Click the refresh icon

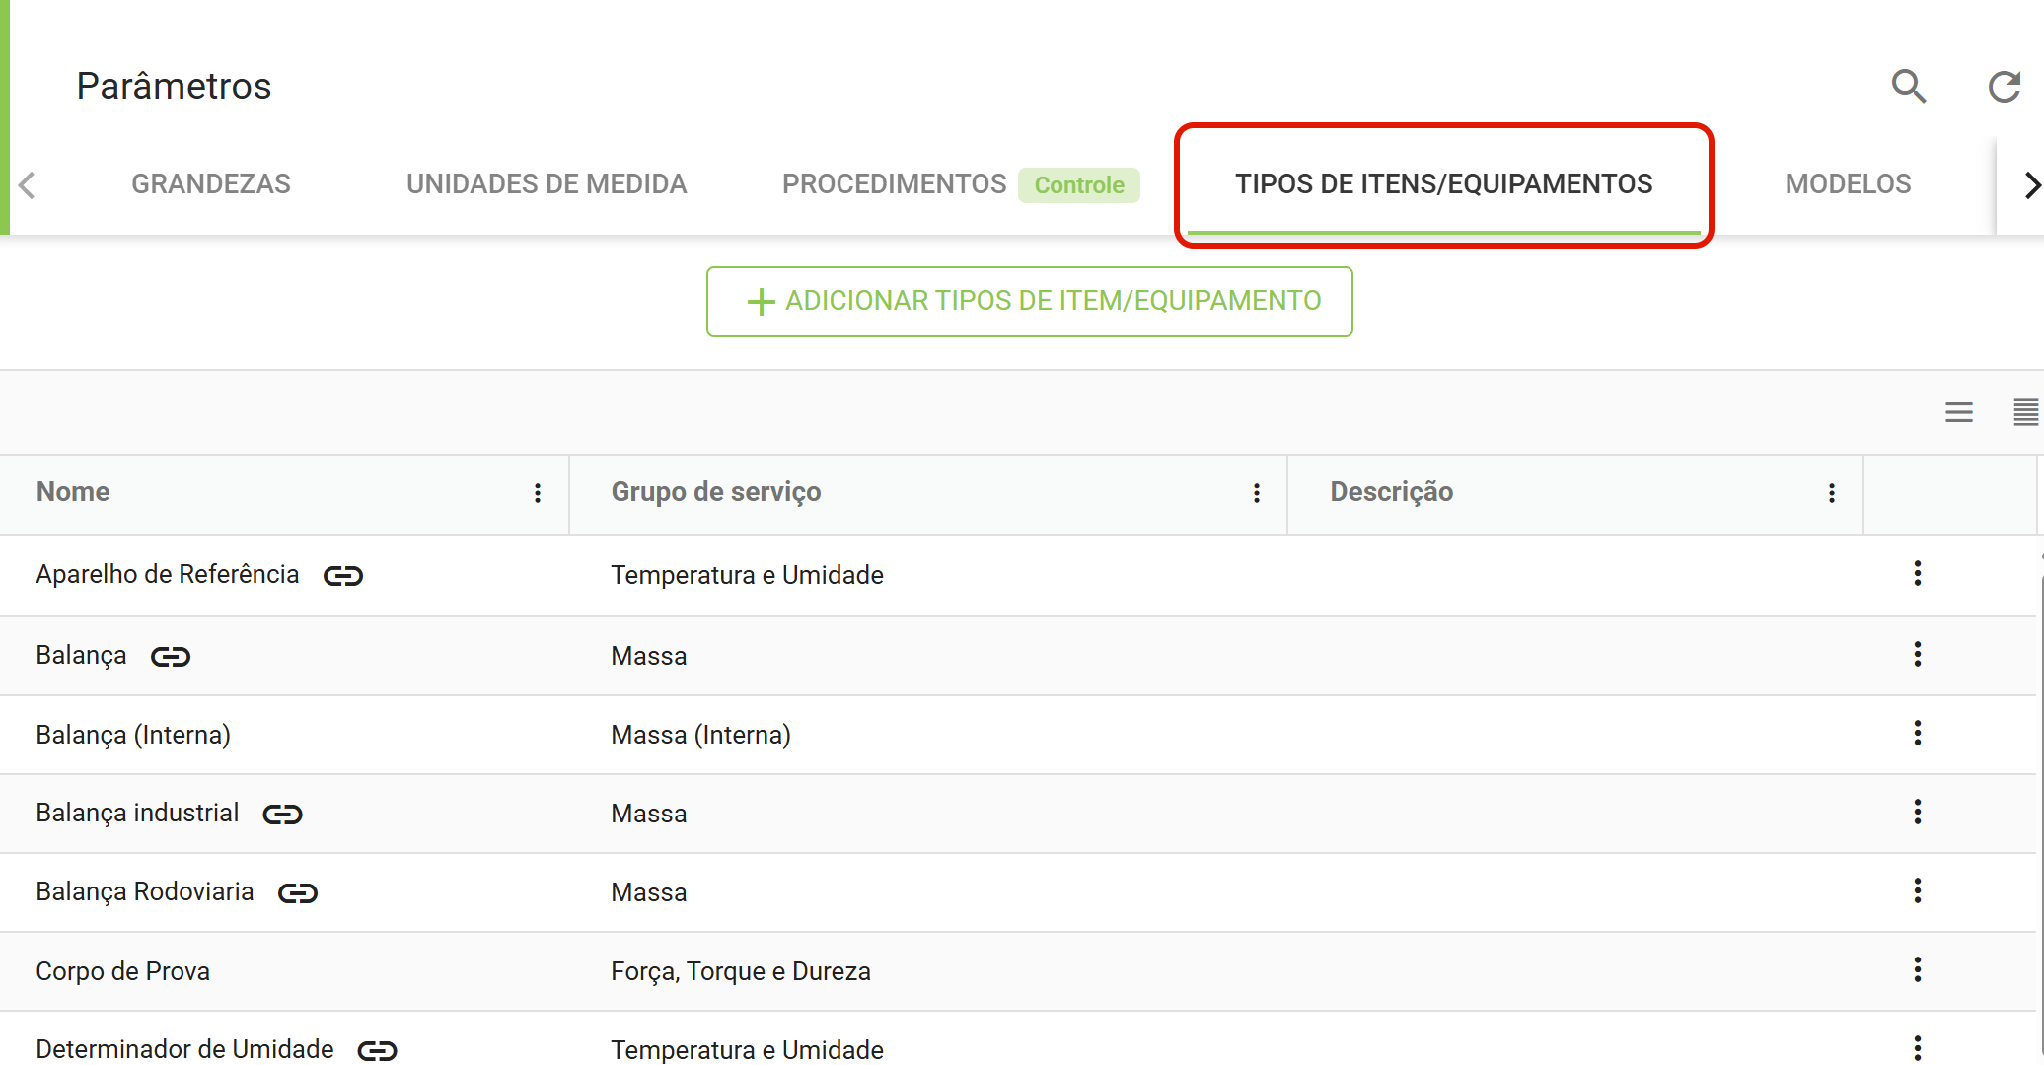click(2005, 87)
